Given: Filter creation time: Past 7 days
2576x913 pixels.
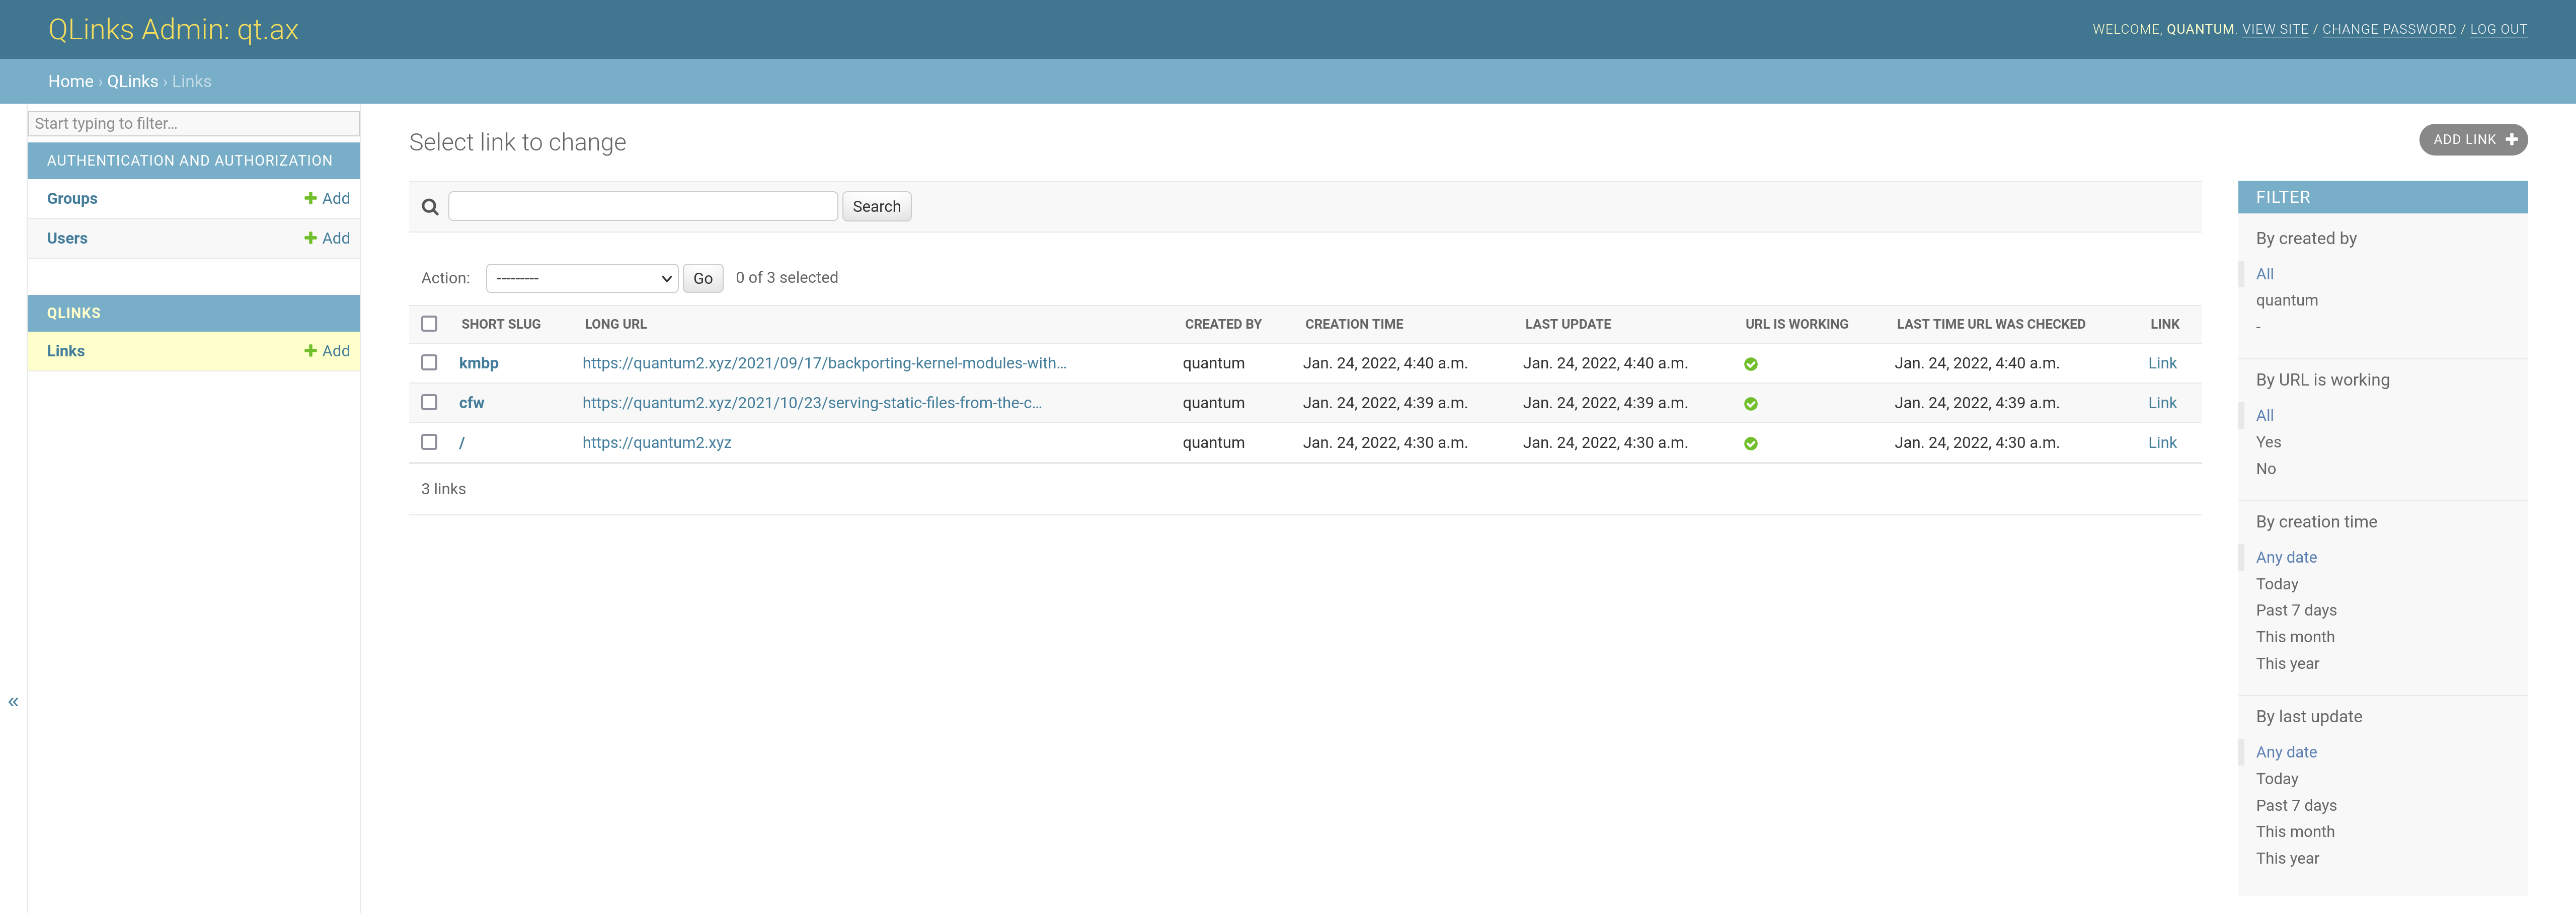Looking at the screenshot, I should [x=2296, y=610].
